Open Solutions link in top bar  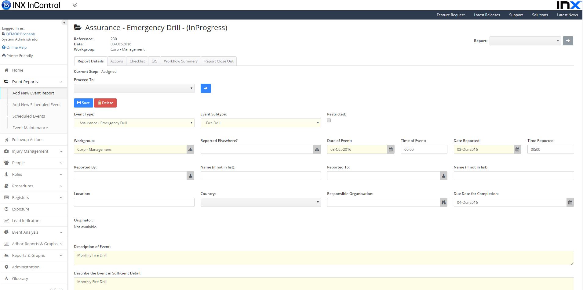540,15
